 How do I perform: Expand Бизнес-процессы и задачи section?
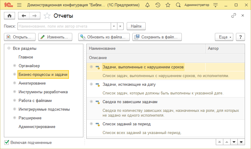coord(14,74)
